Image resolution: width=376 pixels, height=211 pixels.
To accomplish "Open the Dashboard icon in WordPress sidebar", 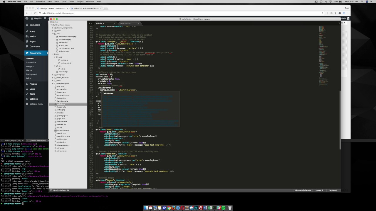I will (27, 25).
